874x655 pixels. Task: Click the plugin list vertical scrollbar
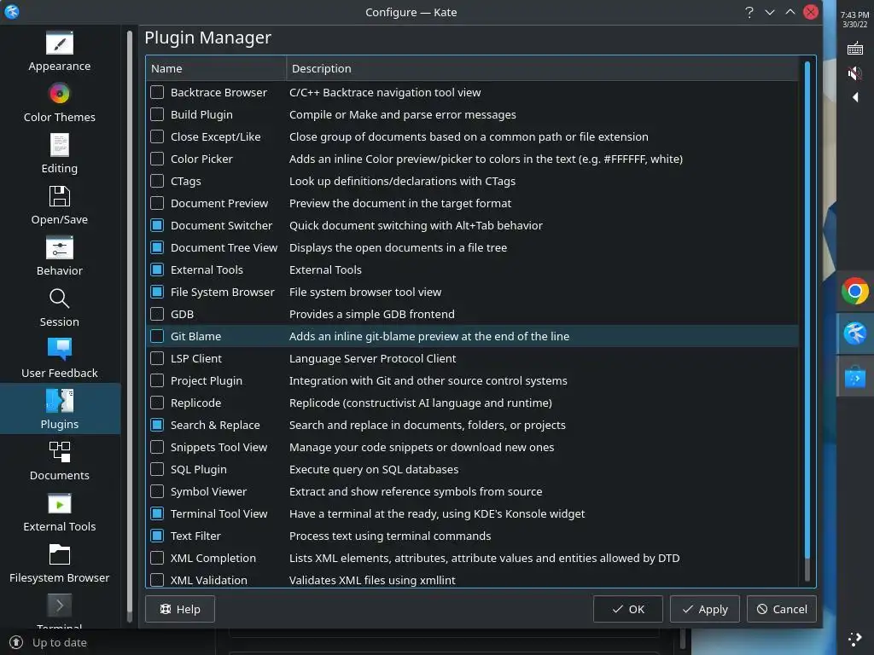click(x=807, y=322)
